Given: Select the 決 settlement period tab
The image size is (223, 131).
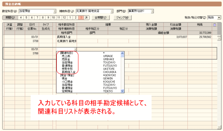Looking at the screenshot, I should 86,17.
